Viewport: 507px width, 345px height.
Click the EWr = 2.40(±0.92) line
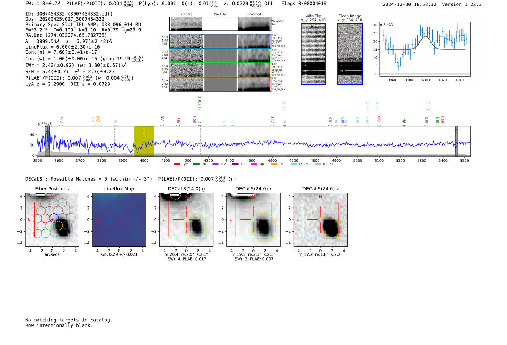point(76,65)
